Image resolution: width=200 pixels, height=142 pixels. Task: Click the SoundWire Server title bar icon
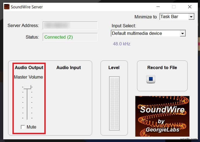(7, 7)
